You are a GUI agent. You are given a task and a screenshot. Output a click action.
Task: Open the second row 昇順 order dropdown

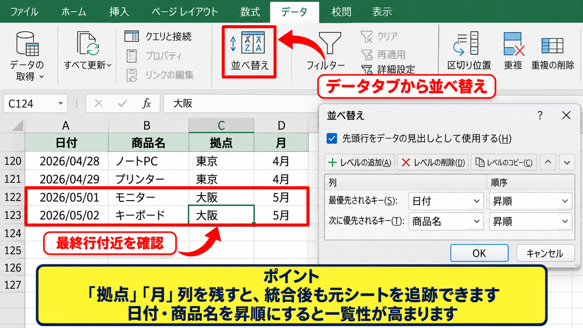tap(530, 221)
